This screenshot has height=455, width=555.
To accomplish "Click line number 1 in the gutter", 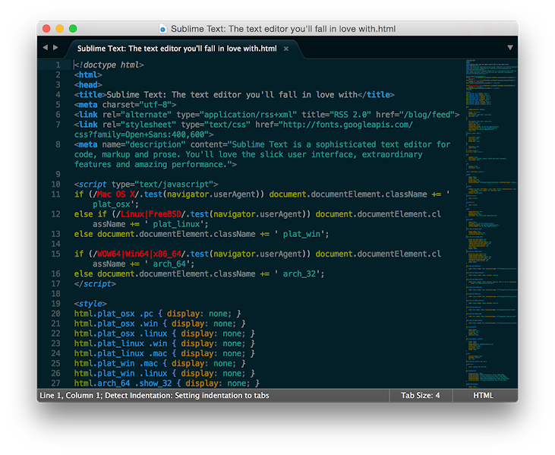I will click(x=58, y=65).
